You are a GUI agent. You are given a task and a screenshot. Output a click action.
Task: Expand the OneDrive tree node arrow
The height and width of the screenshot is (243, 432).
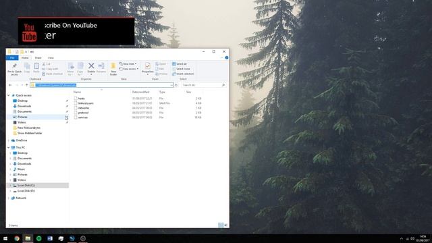[9, 140]
